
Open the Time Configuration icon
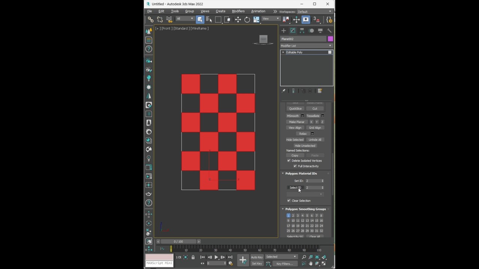(231, 263)
